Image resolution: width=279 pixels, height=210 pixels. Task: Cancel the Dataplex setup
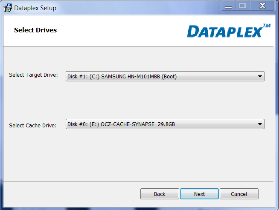[x=239, y=194]
